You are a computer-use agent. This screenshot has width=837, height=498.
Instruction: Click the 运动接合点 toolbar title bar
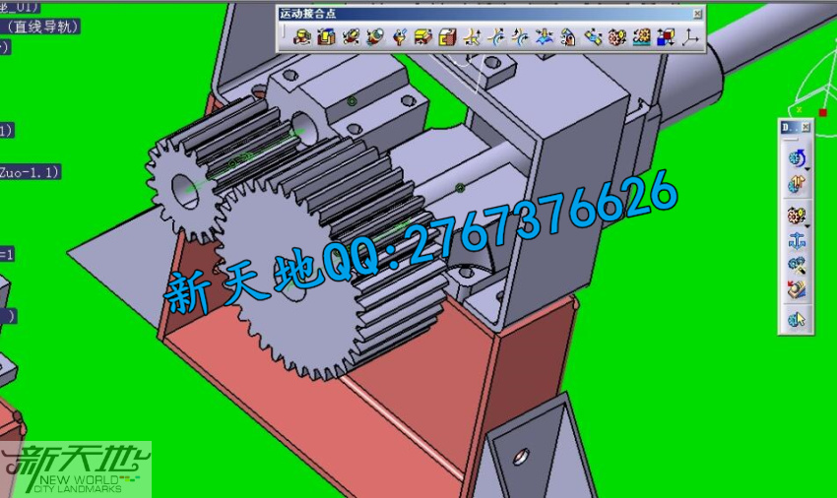485,14
